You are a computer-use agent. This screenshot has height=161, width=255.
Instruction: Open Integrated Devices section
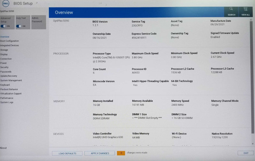[x=10, y=45]
